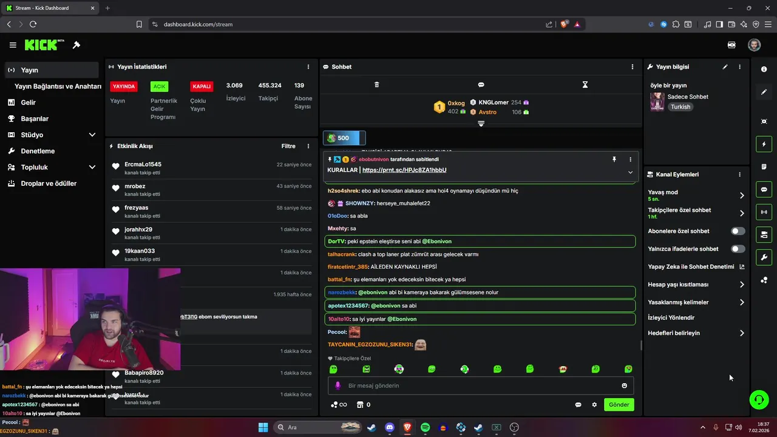777x437 pixels.
Task: Open Sohbet panel three-dot menu
Action: (x=633, y=67)
